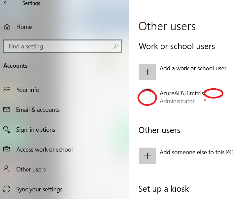Viewport: 239px width, 199px height.
Task: Click the Administrator role label
Action: tap(177, 101)
